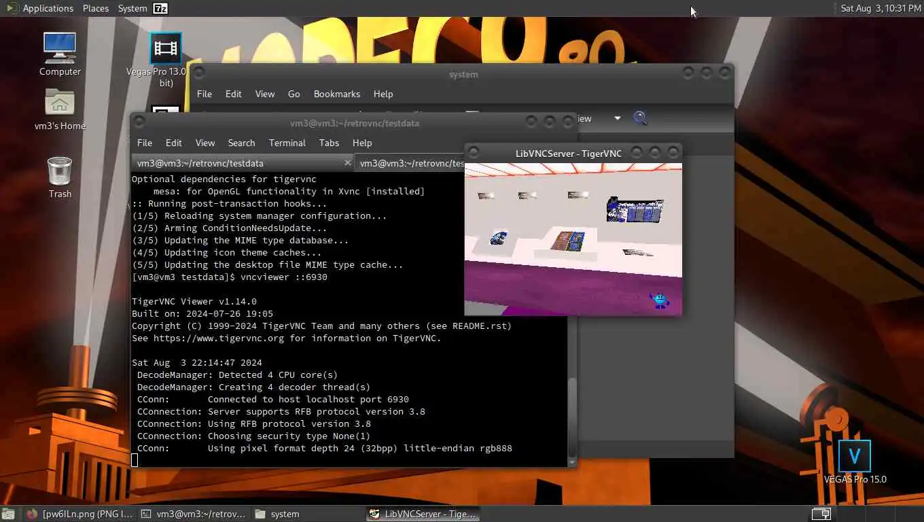Click inside the LibVNCServer remote view
The image size is (924, 522).
click(573, 239)
